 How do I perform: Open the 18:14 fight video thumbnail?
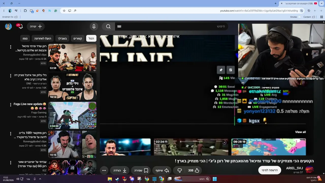[x=72, y=86]
